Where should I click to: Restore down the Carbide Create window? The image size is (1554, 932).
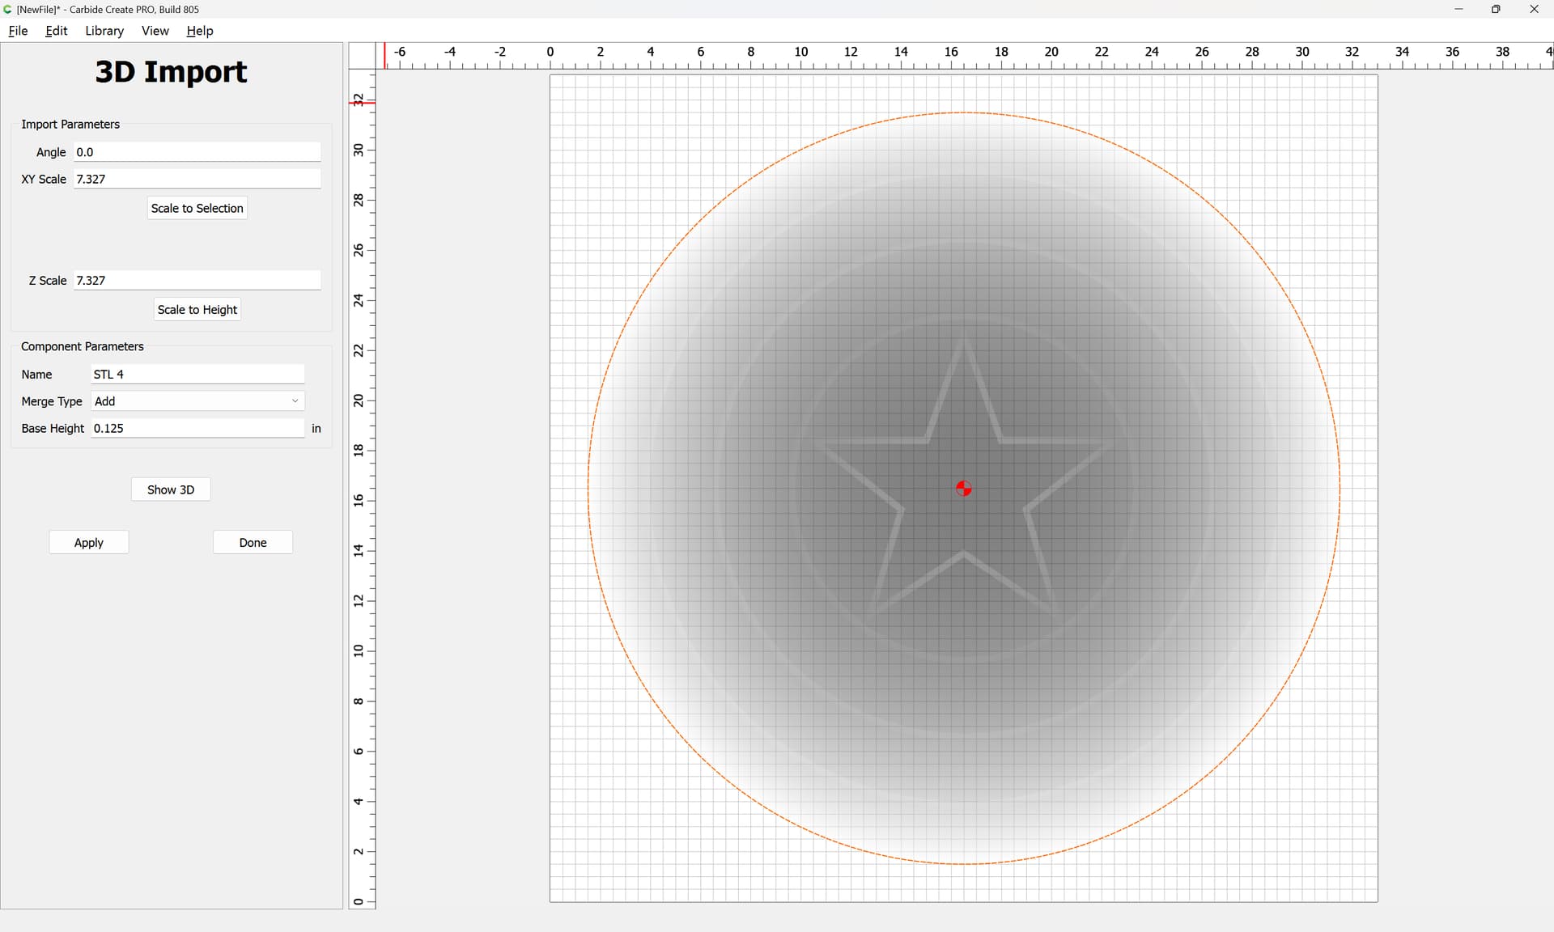pos(1496,9)
